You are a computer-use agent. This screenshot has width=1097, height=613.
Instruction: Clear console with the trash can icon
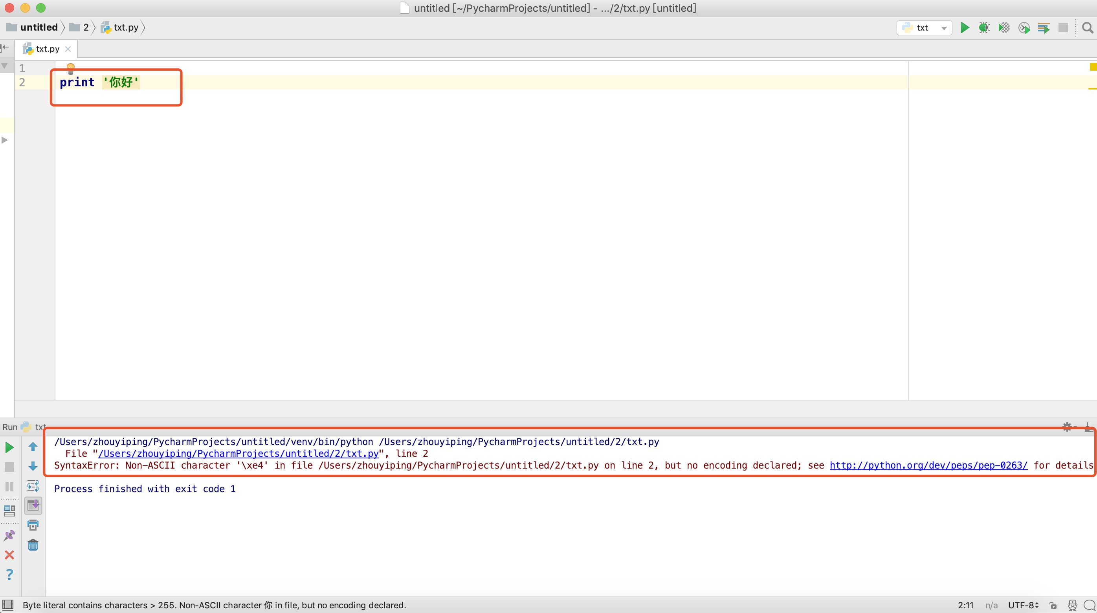pyautogui.click(x=33, y=545)
